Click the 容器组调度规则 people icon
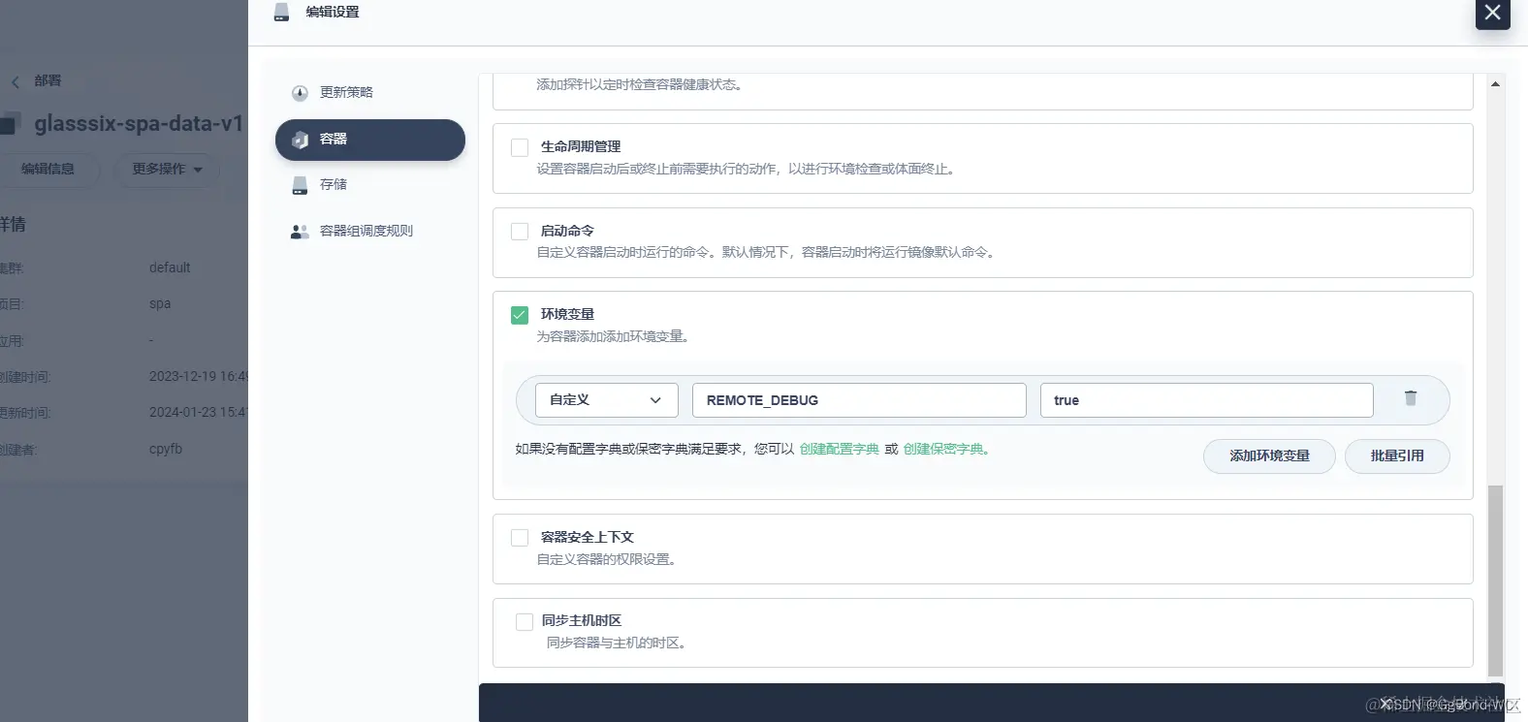1528x722 pixels. point(300,232)
